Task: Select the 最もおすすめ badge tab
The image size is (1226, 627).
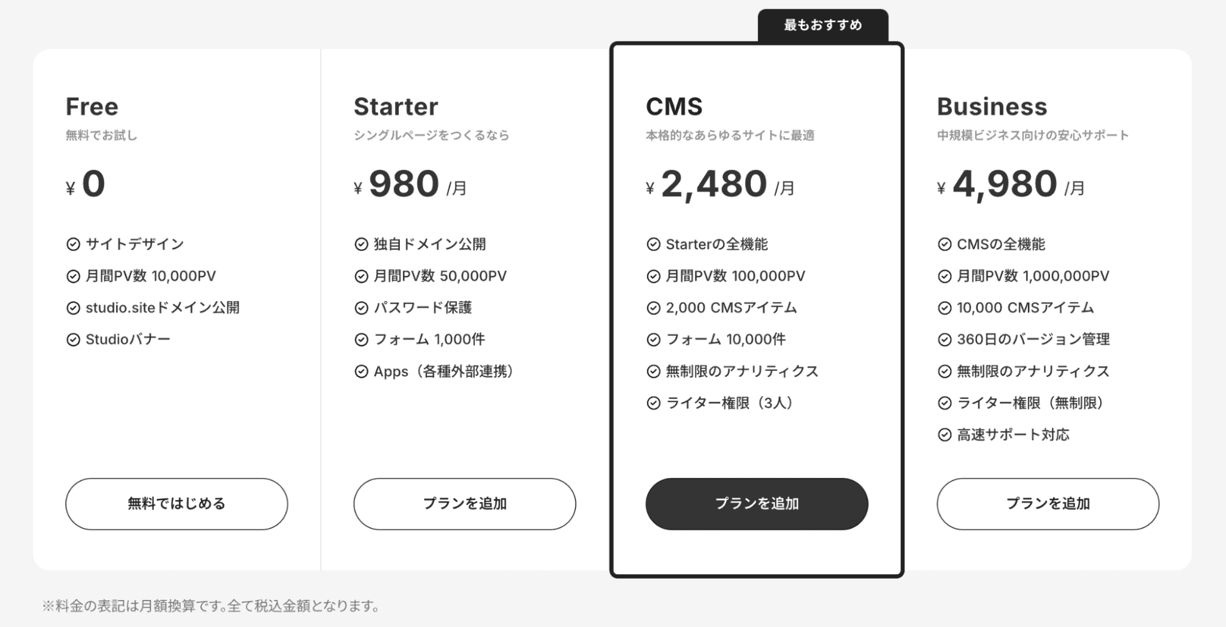Action: (x=822, y=25)
